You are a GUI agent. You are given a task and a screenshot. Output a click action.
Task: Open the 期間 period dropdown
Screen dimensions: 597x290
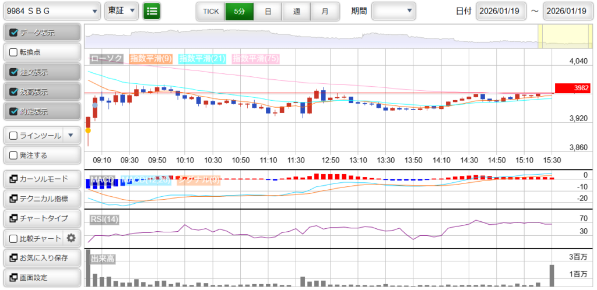(x=394, y=11)
